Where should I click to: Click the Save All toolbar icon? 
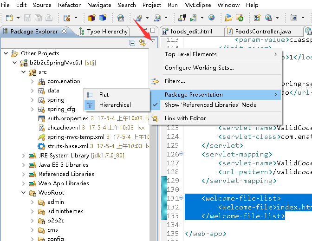39,18
